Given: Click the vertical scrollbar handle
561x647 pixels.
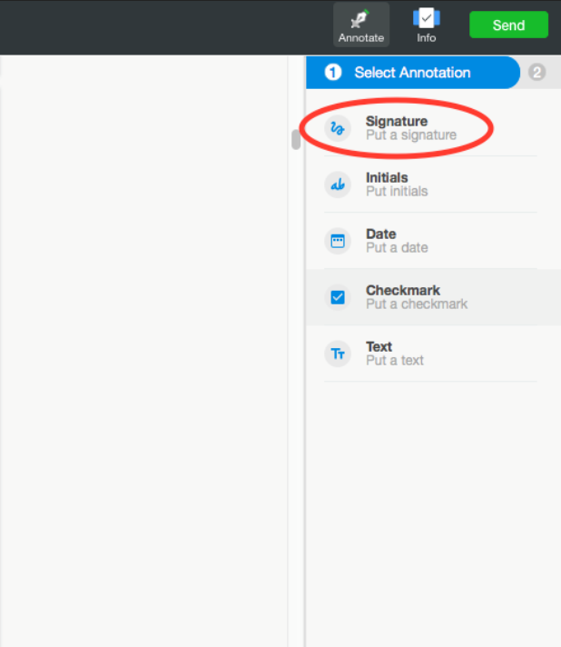Looking at the screenshot, I should tap(296, 139).
